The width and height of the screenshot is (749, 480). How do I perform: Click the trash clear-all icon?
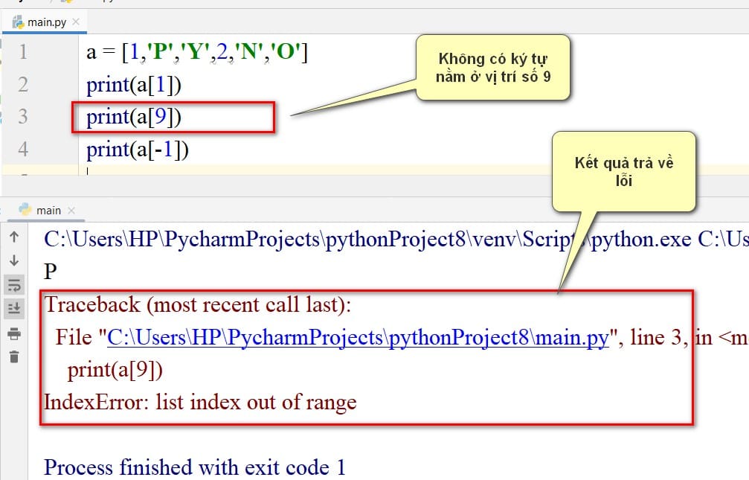tap(14, 356)
